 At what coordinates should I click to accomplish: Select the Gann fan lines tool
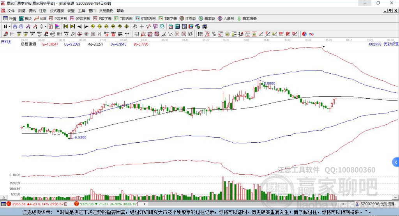[143, 34]
